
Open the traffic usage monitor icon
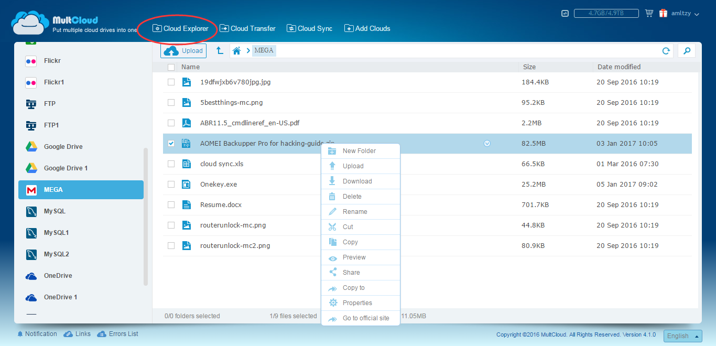[565, 13]
